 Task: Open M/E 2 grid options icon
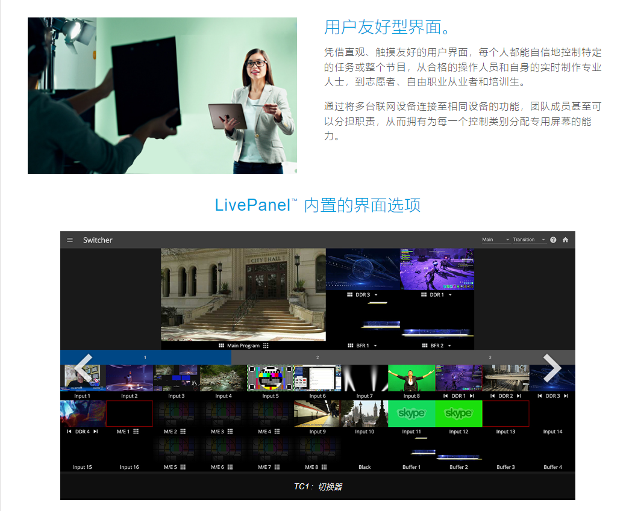click(183, 432)
